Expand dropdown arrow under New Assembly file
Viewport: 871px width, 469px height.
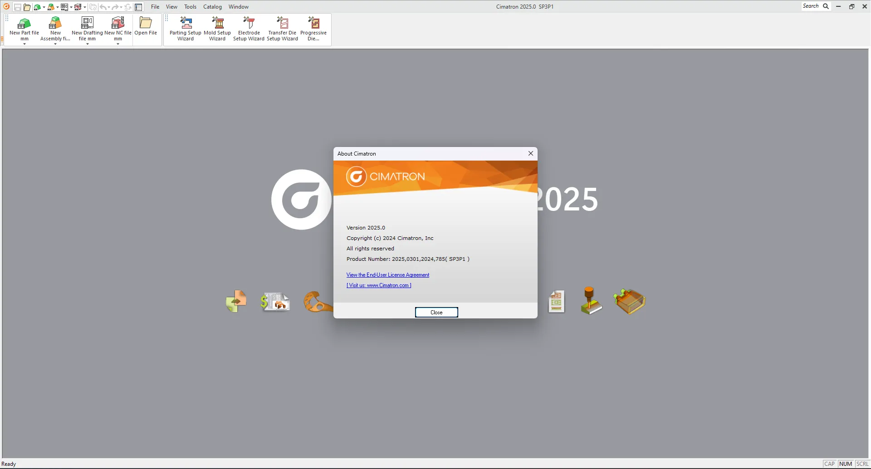pos(55,44)
